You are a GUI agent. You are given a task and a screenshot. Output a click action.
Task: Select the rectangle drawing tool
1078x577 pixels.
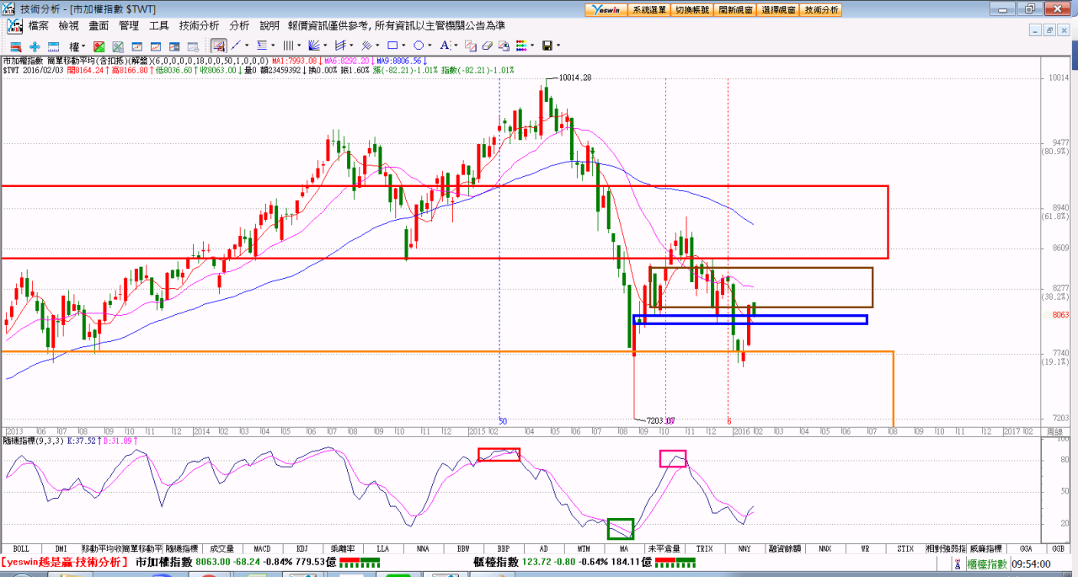[392, 45]
